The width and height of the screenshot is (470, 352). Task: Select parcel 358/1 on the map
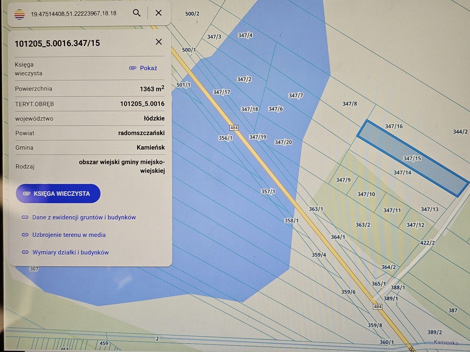pos(291,221)
